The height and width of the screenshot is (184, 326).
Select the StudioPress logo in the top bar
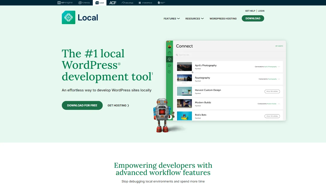(x=145, y=3)
